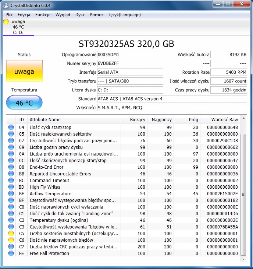Click the Wielkość bufora 8192 KB field
The height and width of the screenshot is (269, 253).
[229, 55]
